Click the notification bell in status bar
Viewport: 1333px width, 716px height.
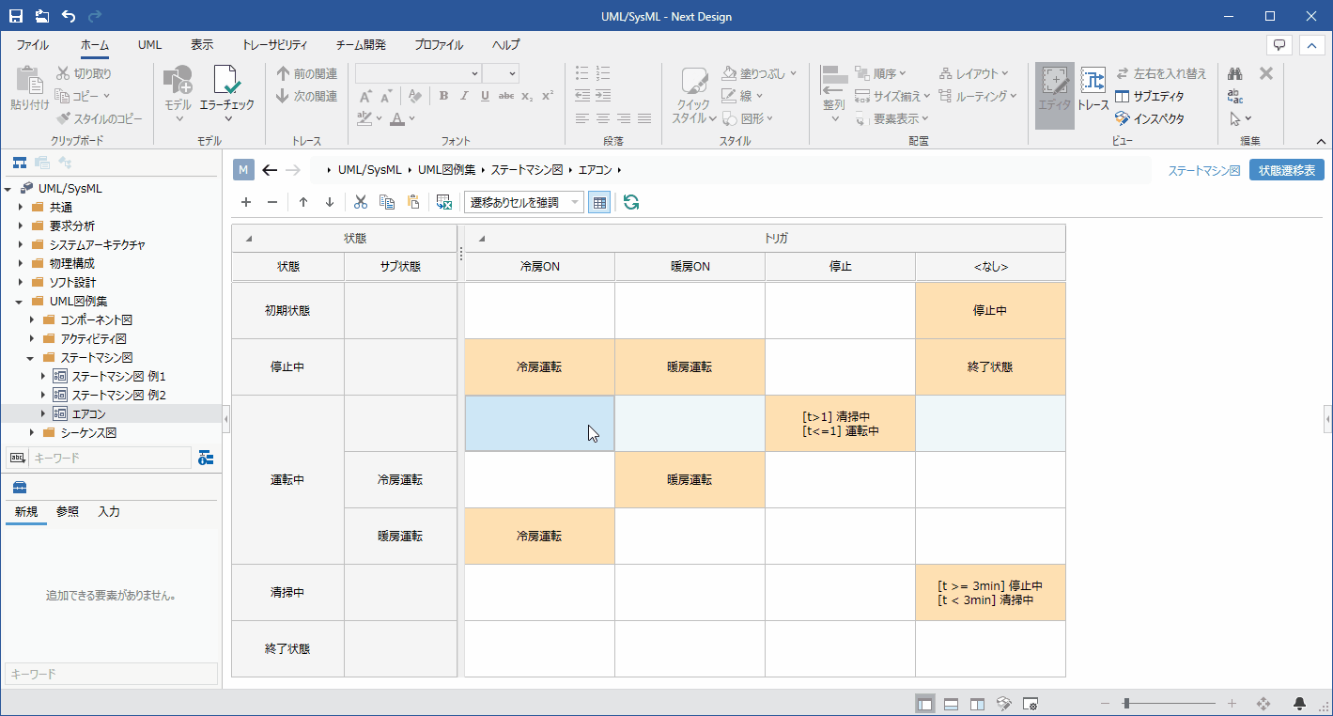point(1300,703)
